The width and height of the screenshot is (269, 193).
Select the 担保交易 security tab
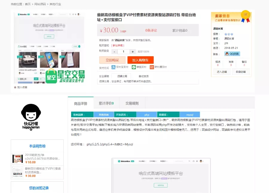[x=122, y=76]
